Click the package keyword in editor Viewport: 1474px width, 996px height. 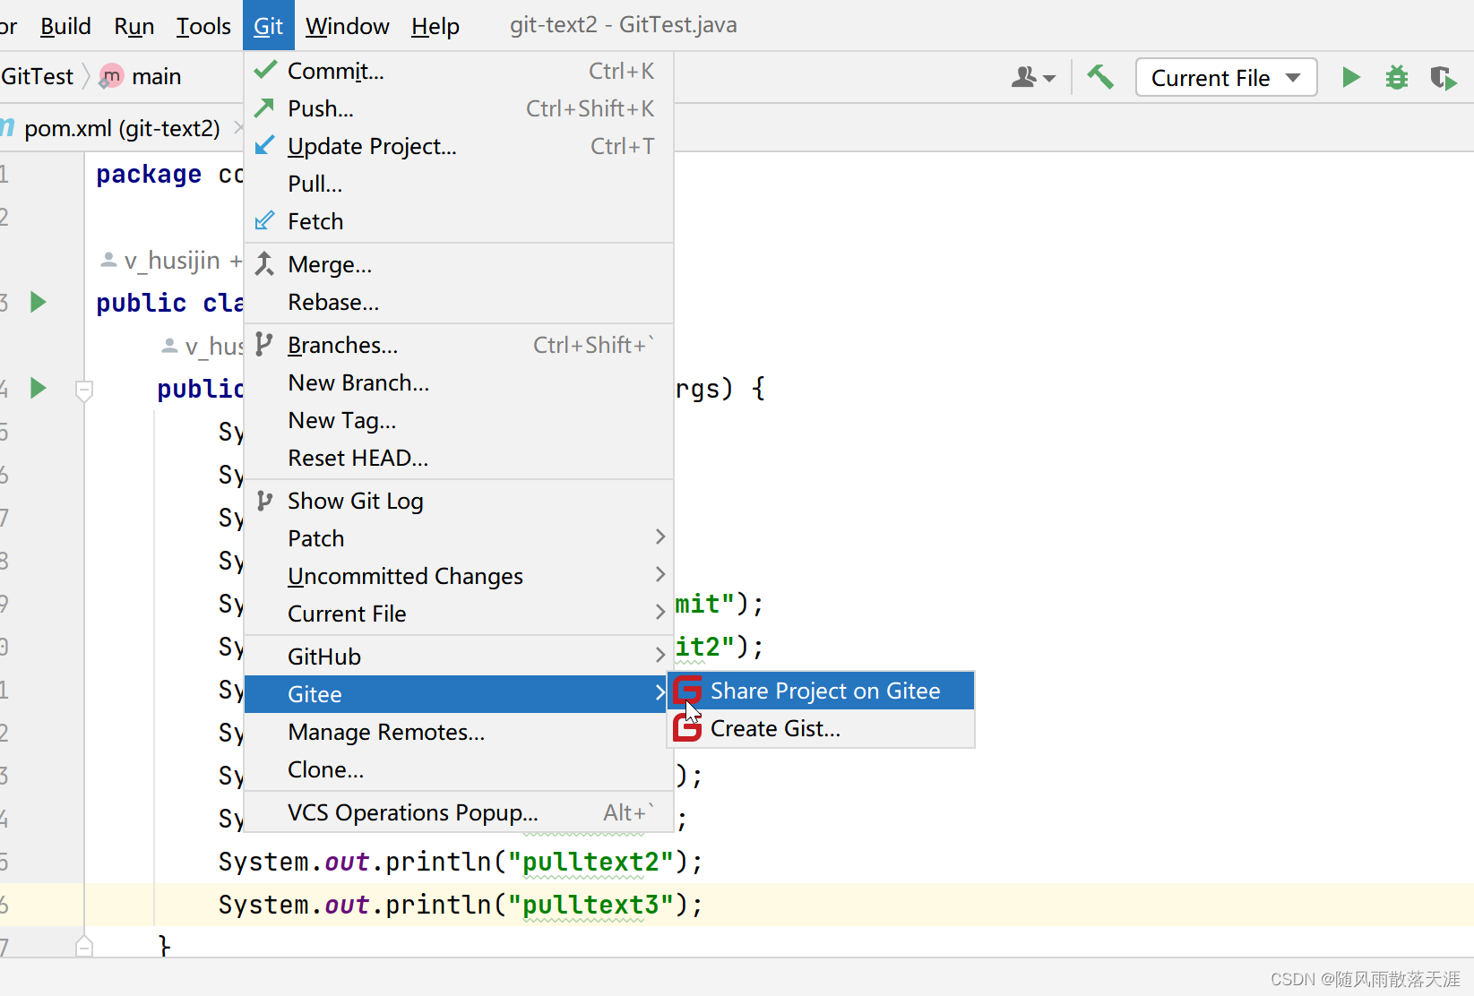pos(149,175)
